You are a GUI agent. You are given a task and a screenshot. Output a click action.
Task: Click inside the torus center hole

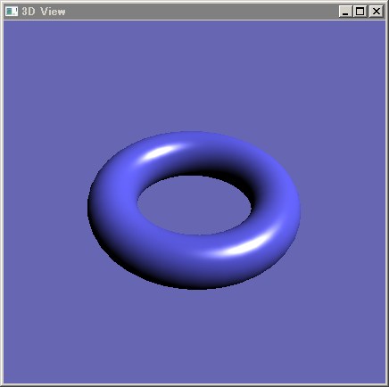(x=194, y=205)
